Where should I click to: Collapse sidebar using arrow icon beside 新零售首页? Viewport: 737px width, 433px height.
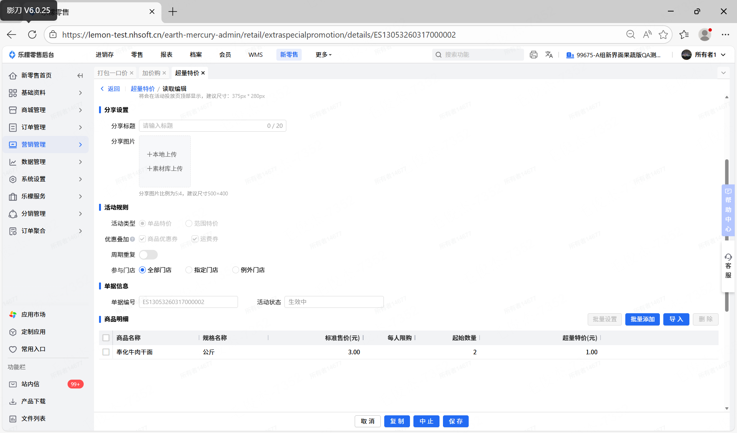coord(80,76)
